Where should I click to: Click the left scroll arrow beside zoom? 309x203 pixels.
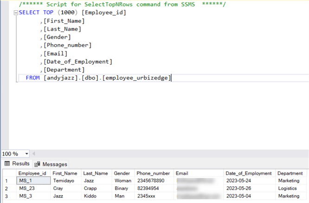coord(34,154)
